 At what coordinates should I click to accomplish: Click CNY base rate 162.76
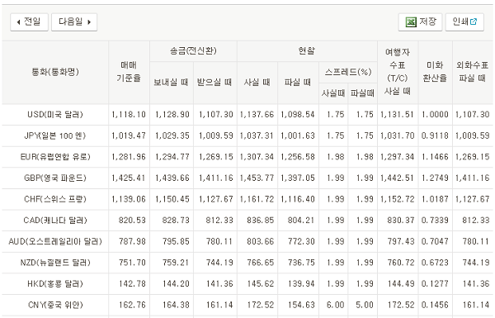(132, 305)
